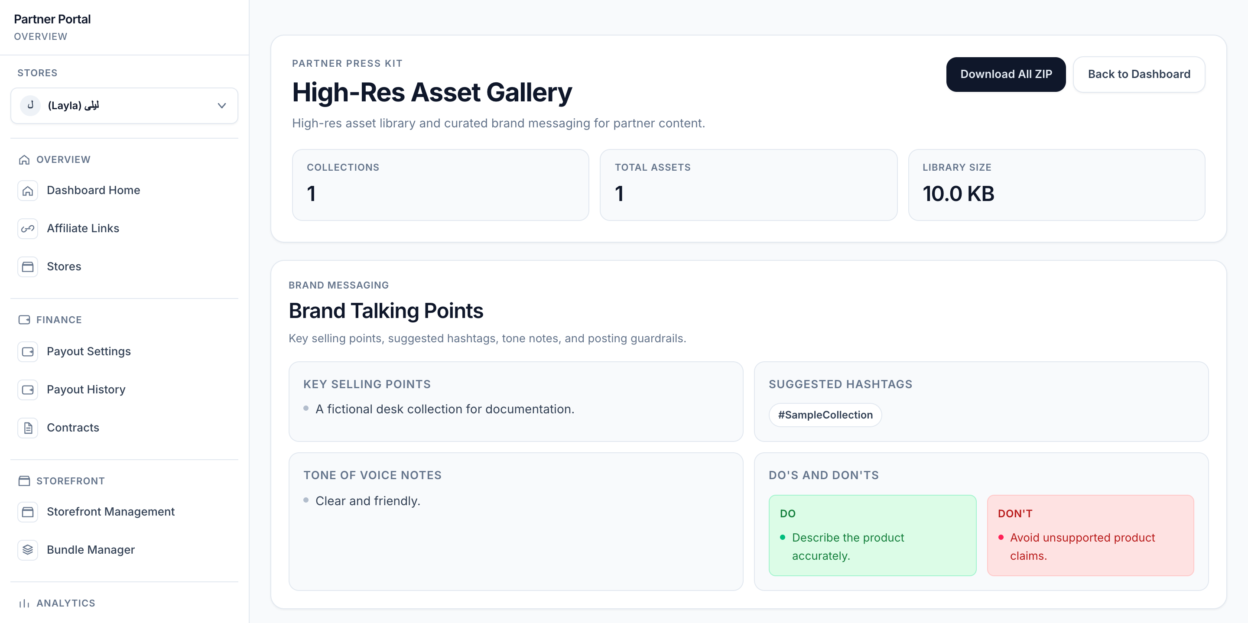Image resolution: width=1248 pixels, height=623 pixels.
Task: Open Payout Settings
Action: point(124,352)
